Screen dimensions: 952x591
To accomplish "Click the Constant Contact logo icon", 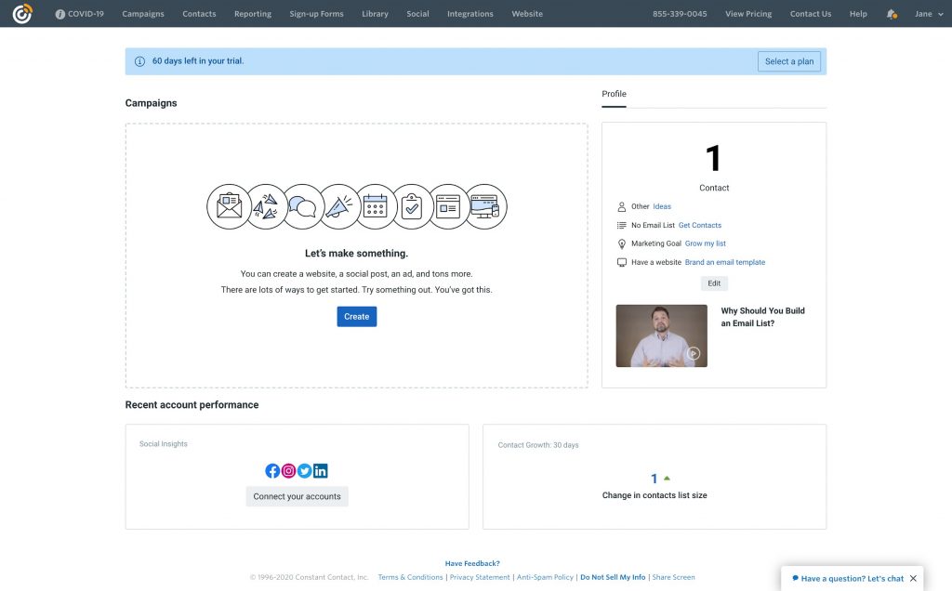I will tap(22, 14).
